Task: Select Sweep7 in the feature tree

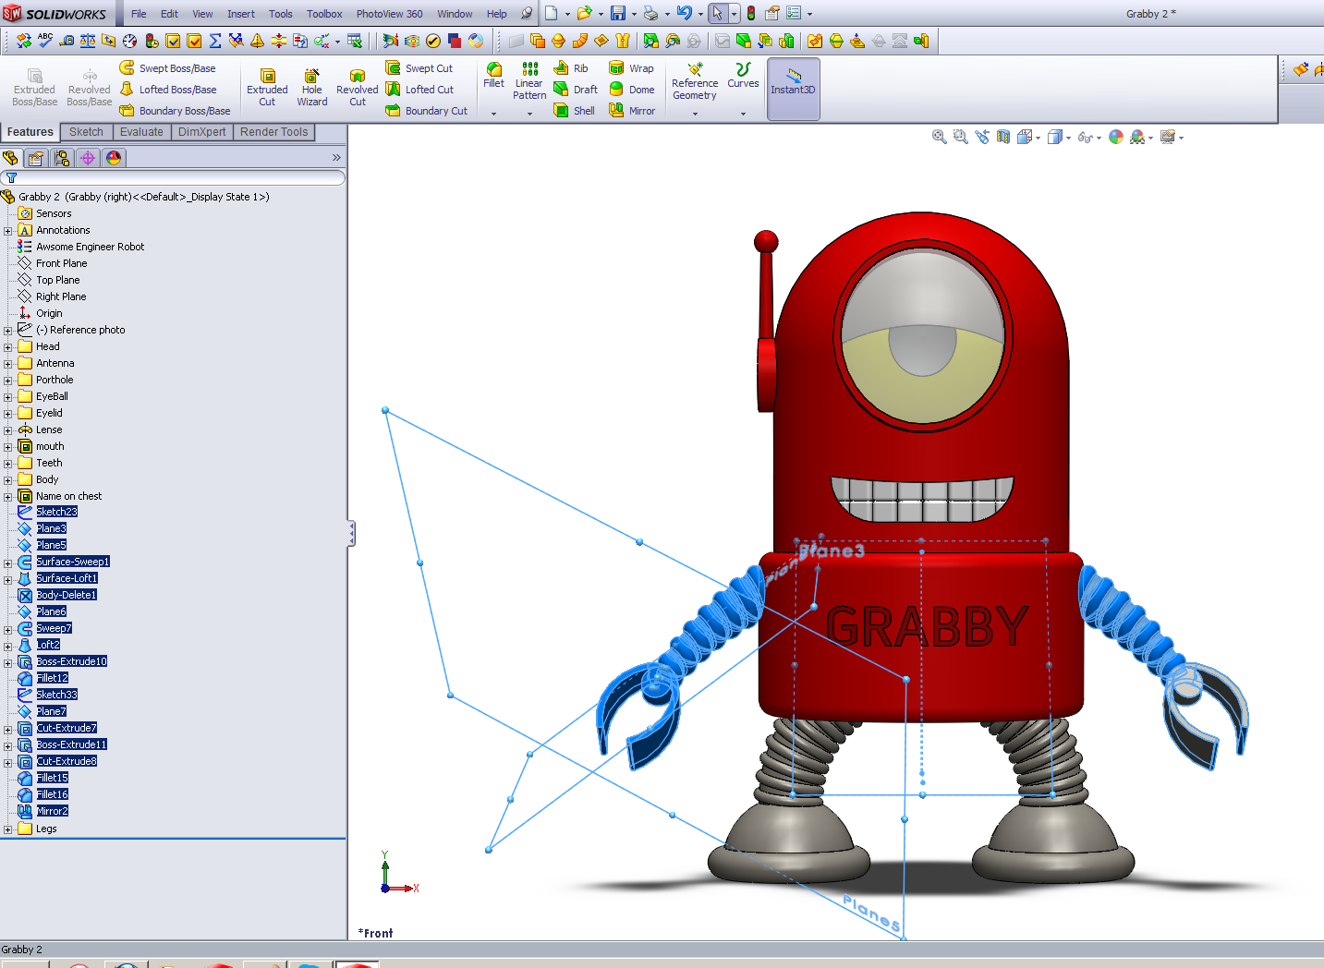Action: pyautogui.click(x=54, y=628)
